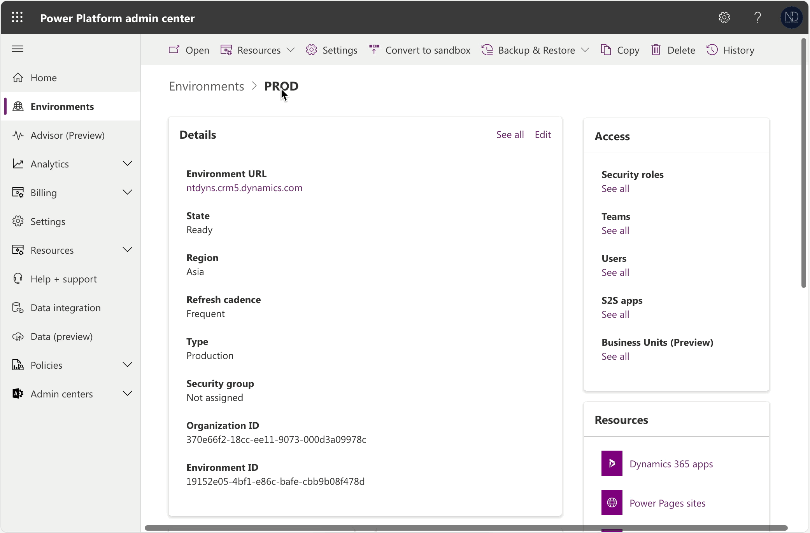Click Convert to sandbox toolbar icon

point(374,50)
